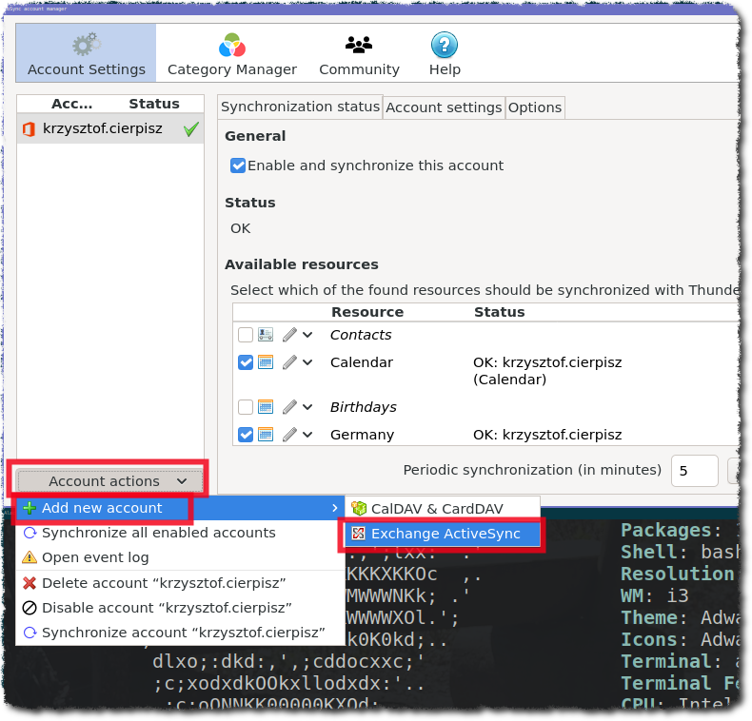Viewport: 752px width, 721px height.
Task: Click the "Calendar" resource name
Action: [362, 362]
